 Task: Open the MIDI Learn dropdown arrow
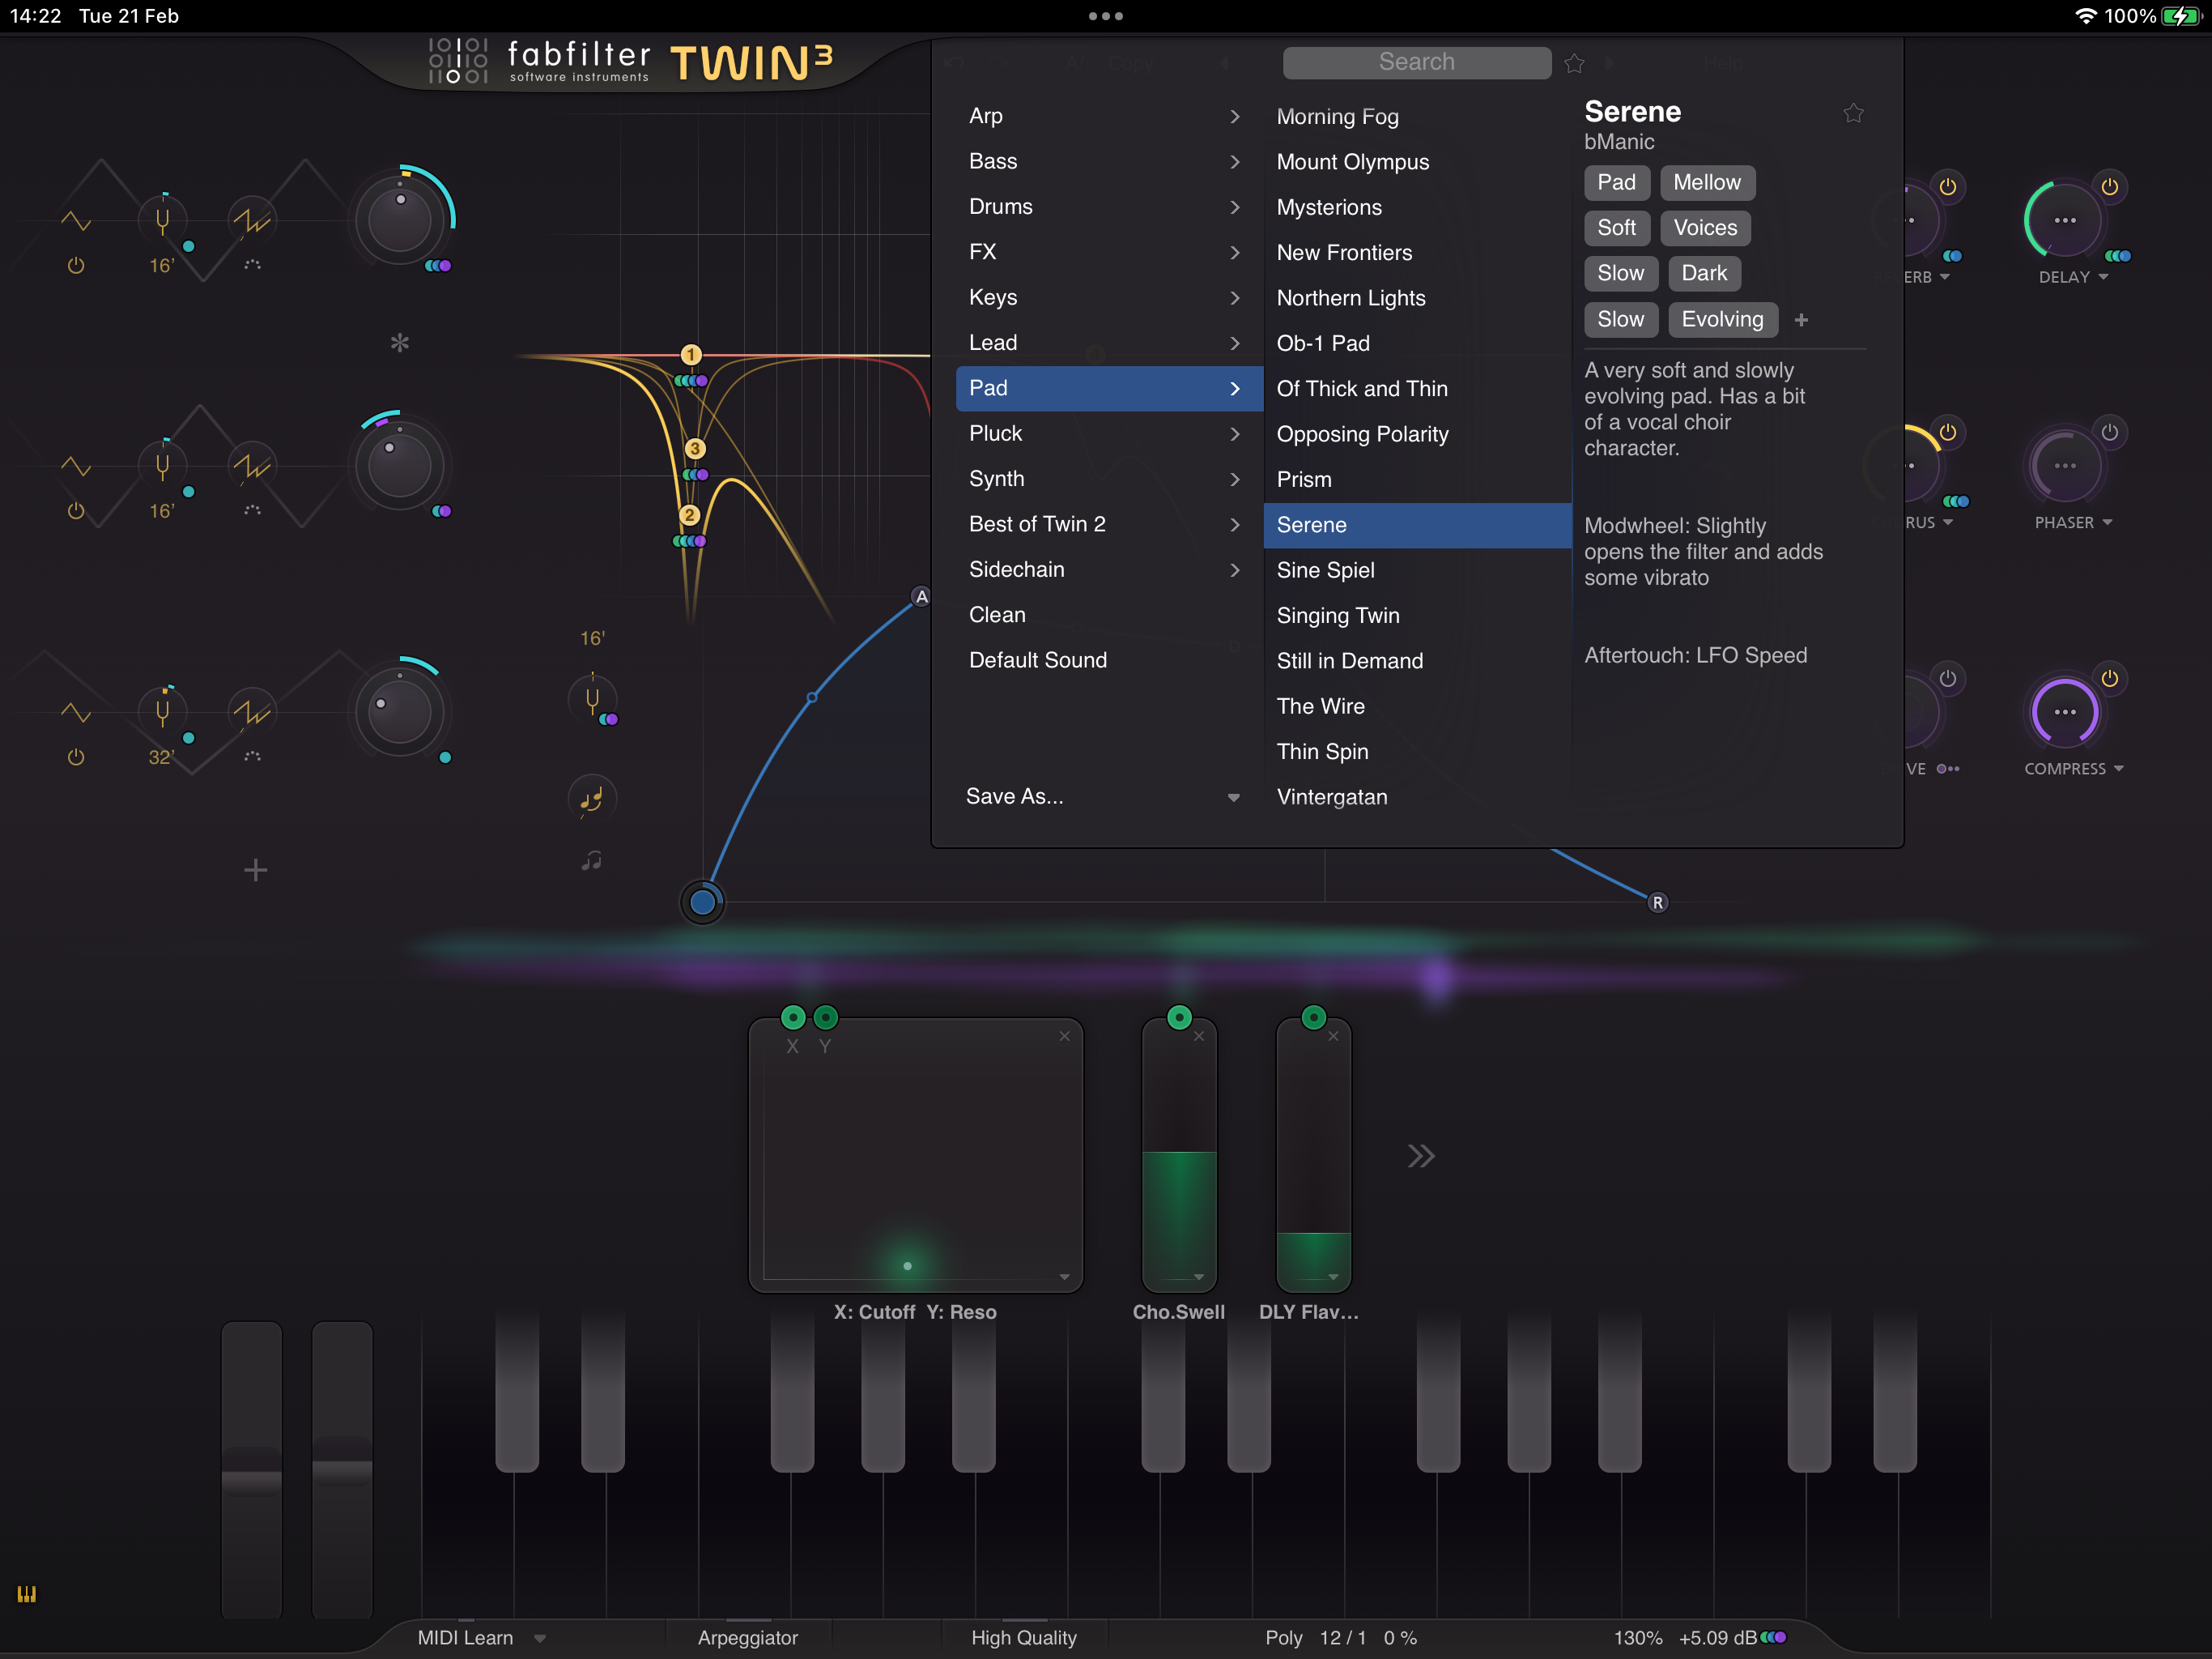(x=540, y=1638)
